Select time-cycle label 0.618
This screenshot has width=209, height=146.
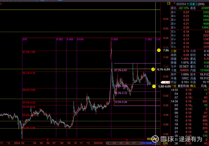point(80,39)
